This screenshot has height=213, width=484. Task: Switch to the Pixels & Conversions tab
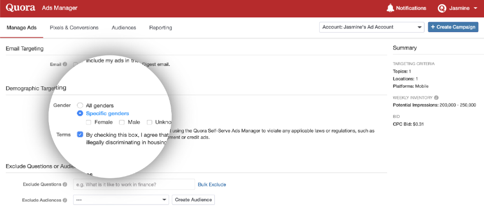[x=74, y=27]
